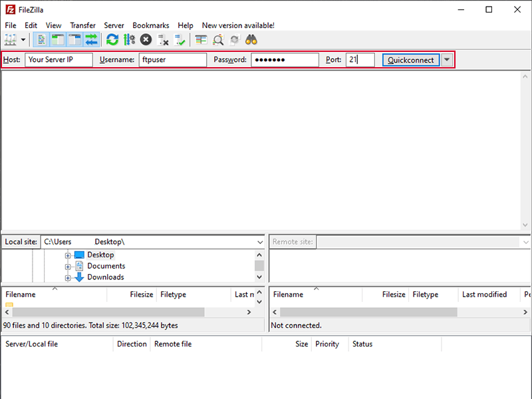Select the Downloads folder in tree
The image size is (532, 399).
[x=106, y=277]
